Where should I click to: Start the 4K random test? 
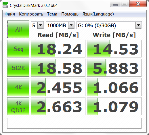click(18, 87)
